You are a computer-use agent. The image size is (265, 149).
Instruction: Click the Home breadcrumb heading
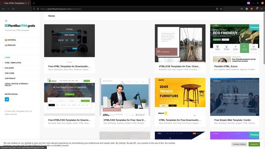point(51,16)
